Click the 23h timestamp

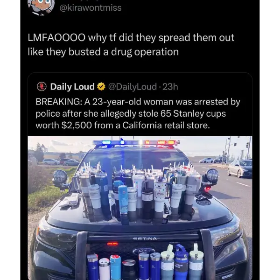[x=170, y=87]
